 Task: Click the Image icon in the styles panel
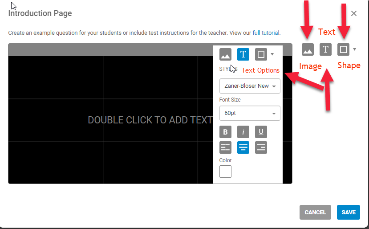click(226, 55)
